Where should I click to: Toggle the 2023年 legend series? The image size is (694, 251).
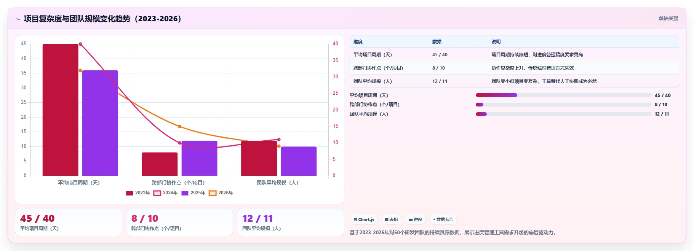point(138,193)
